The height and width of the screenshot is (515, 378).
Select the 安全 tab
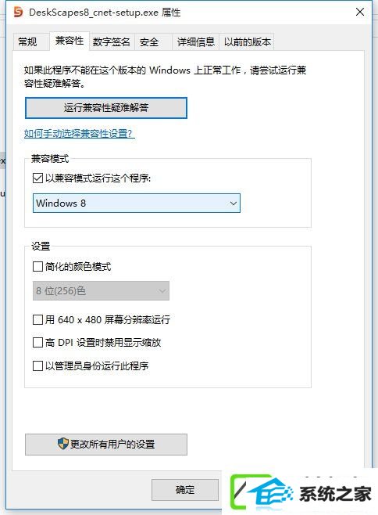149,41
